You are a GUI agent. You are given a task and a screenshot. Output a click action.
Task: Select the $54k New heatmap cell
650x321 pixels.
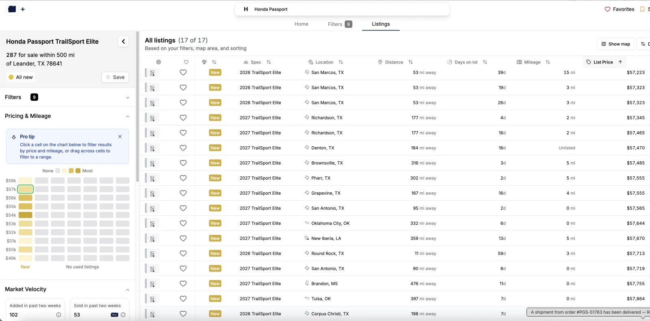(26, 215)
